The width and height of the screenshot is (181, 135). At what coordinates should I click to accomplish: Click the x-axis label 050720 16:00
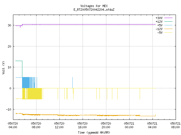click(x=82, y=125)
